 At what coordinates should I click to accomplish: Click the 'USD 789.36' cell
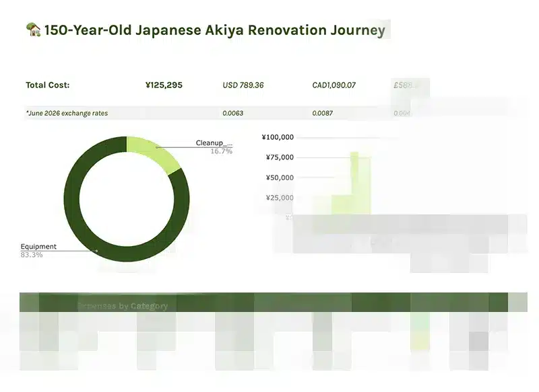pos(243,85)
